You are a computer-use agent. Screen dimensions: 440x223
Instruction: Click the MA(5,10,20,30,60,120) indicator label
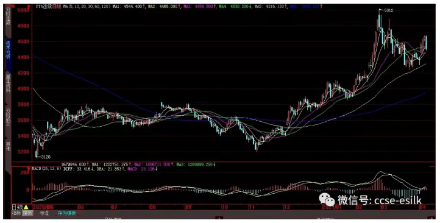tap(87, 6)
